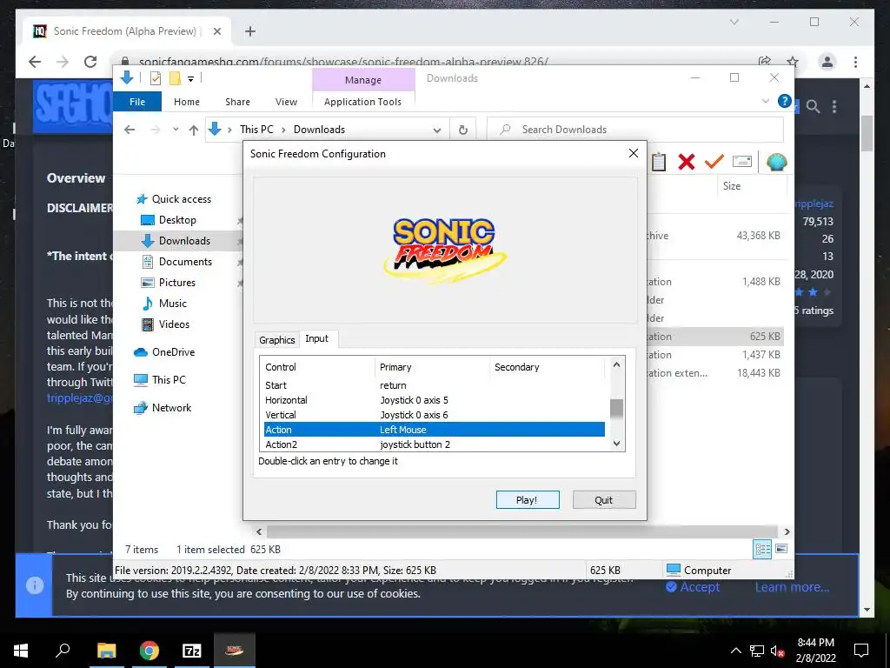The width and height of the screenshot is (890, 668).
Task: Click the envelope properties icon in Explorer toolbar
Action: pos(742,162)
